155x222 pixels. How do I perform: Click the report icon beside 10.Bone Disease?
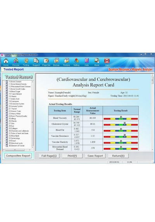click(x=7, y=82)
